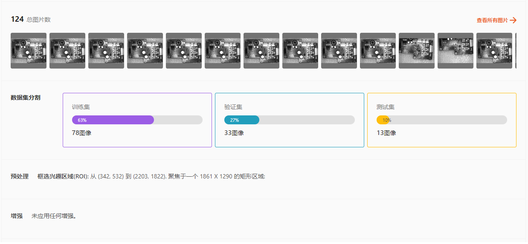Select the third circuit board thumbnail
This screenshot has height=244, width=528.
(x=106, y=51)
